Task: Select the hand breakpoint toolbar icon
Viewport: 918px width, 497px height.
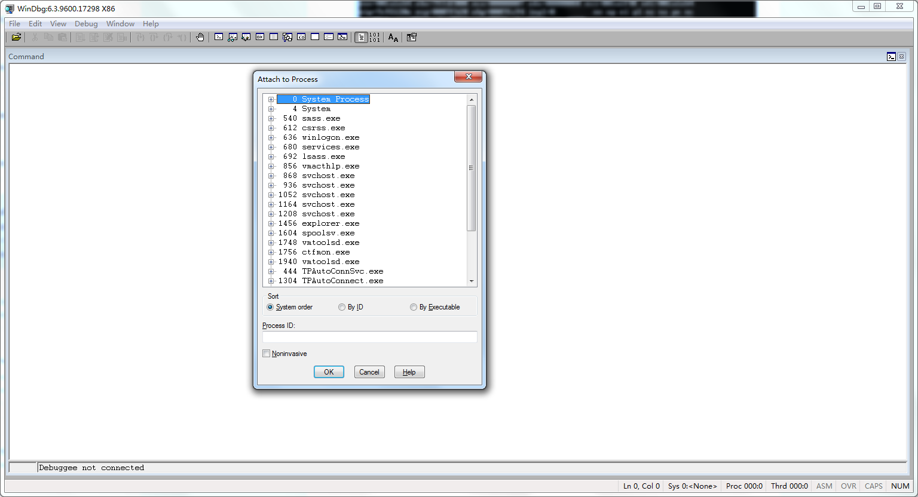Action: pyautogui.click(x=200, y=37)
